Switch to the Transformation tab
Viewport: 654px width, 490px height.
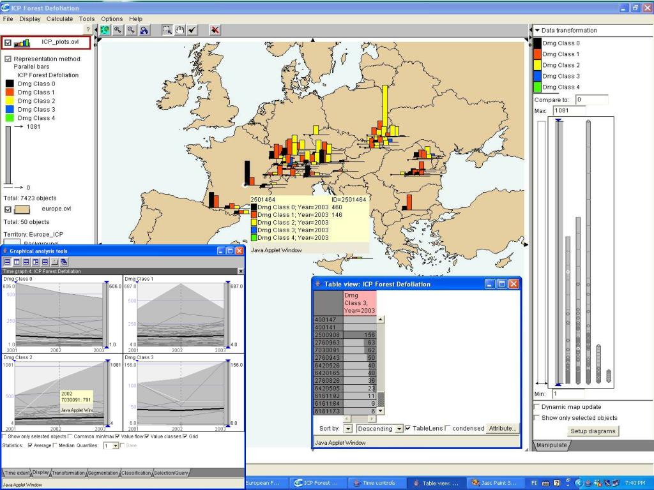pos(68,473)
